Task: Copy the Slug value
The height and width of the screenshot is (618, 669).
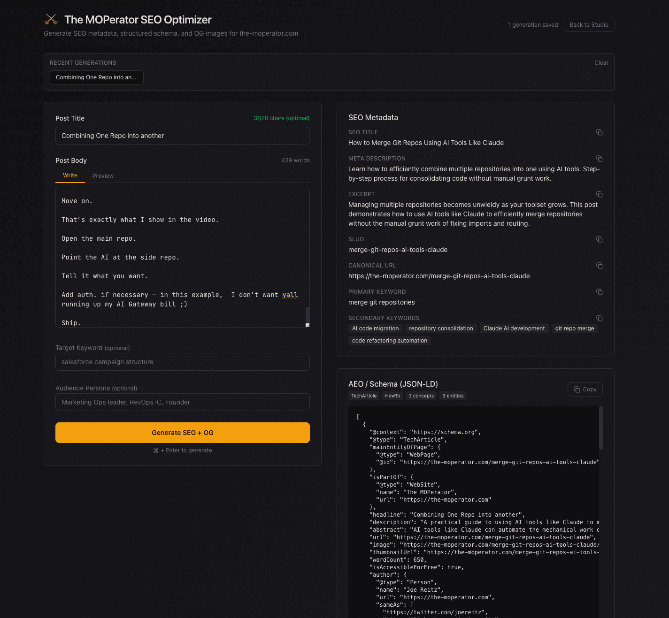Action: coord(600,239)
